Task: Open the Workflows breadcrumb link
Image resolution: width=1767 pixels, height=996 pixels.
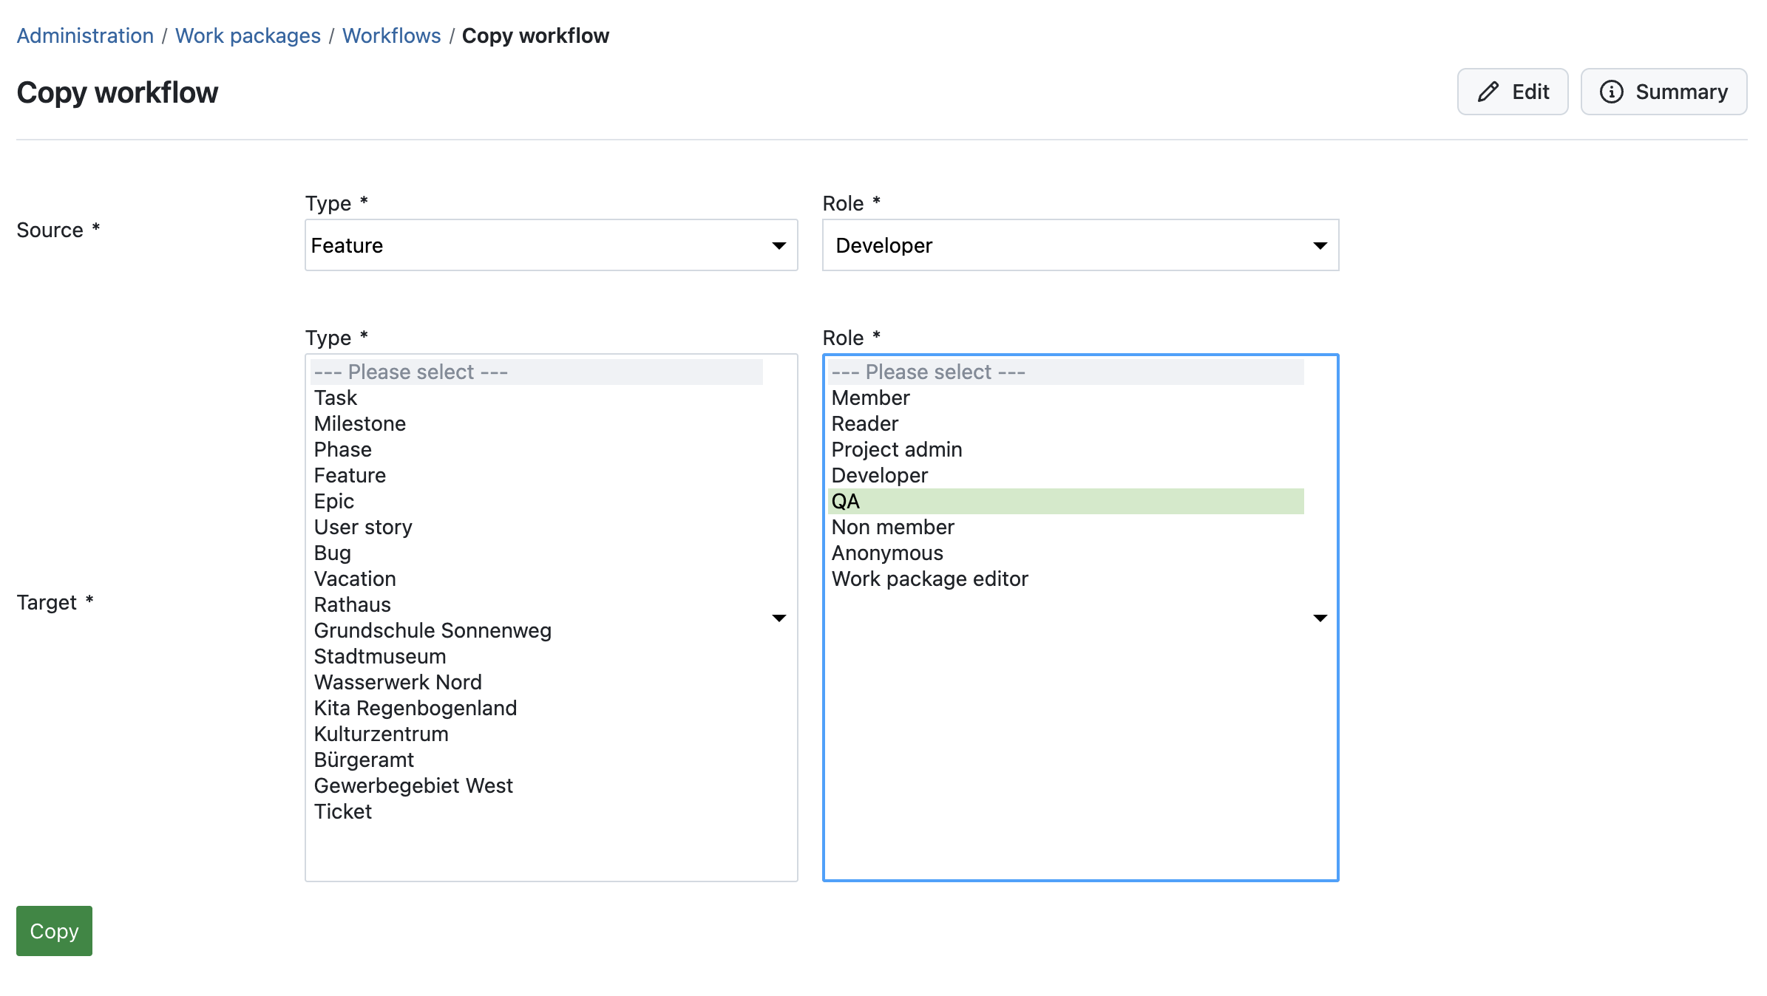Action: click(x=392, y=35)
